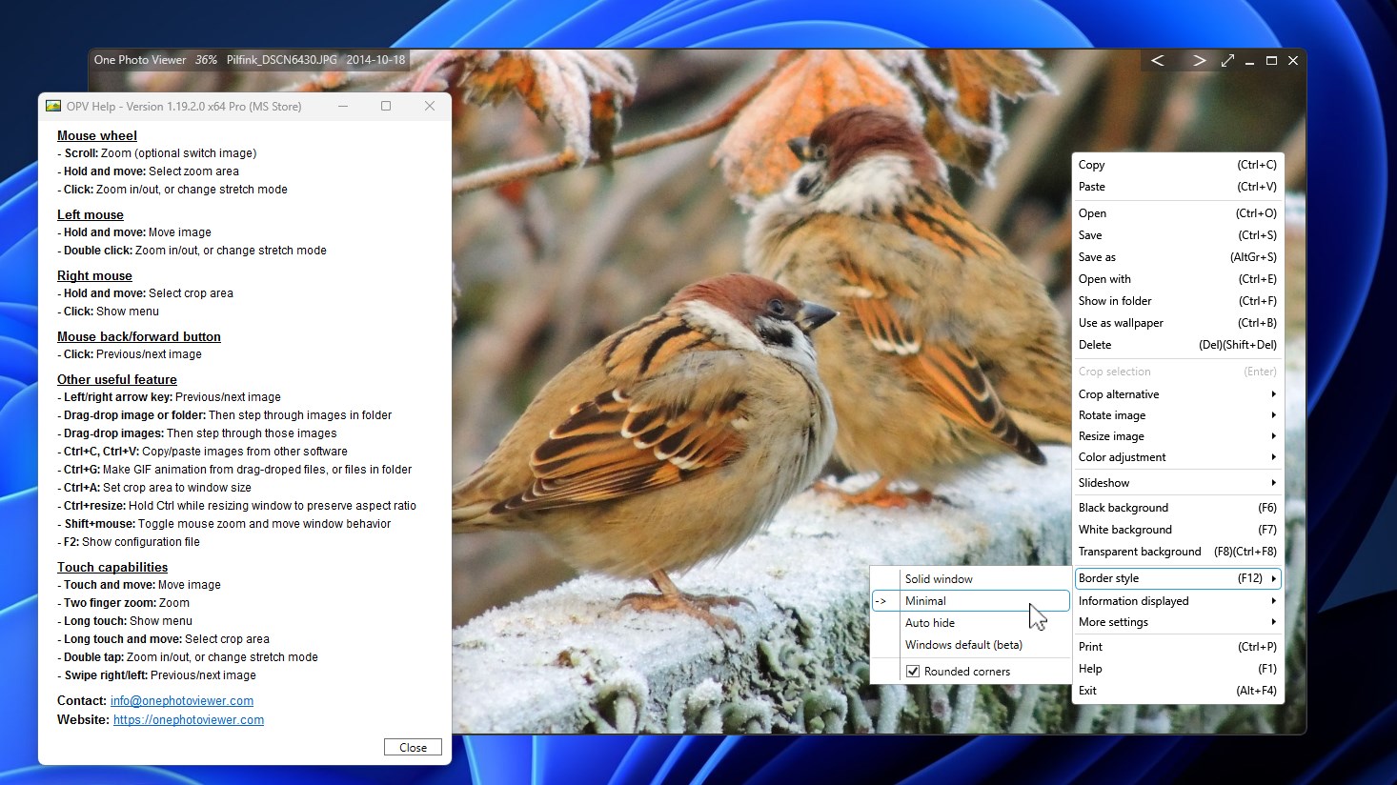The height and width of the screenshot is (785, 1397).
Task: Enable Transparent background
Action: pos(1140,551)
